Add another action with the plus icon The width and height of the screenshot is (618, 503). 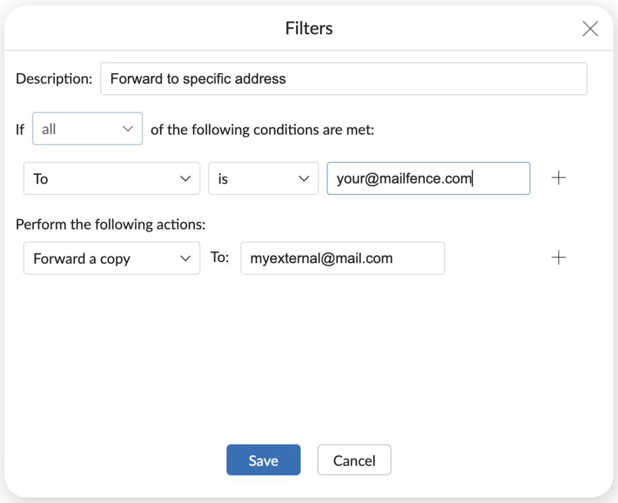(x=559, y=258)
